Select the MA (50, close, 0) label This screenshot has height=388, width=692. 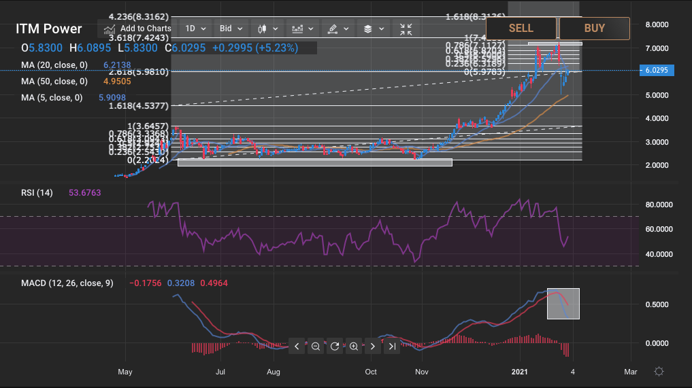(54, 82)
